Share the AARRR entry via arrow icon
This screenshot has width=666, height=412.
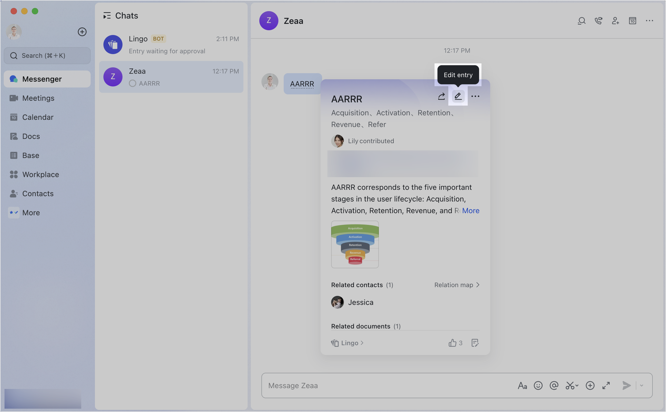441,97
